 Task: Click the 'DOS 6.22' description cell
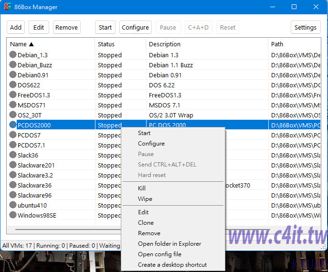coord(161,85)
